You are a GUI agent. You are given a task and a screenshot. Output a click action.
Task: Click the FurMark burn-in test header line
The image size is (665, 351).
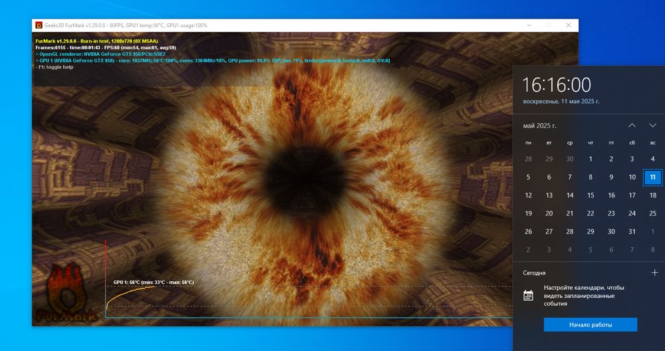tap(96, 41)
